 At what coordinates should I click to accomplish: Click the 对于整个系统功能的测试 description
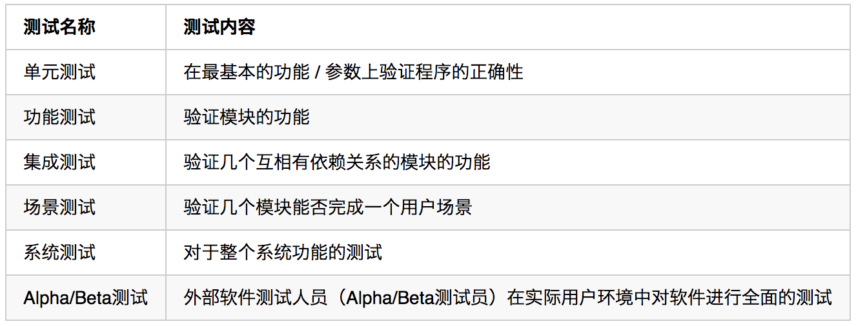pyautogui.click(x=283, y=253)
